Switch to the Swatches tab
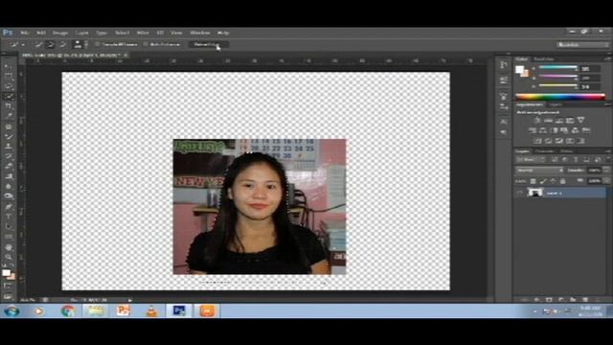This screenshot has width=613, height=345. pos(544,59)
